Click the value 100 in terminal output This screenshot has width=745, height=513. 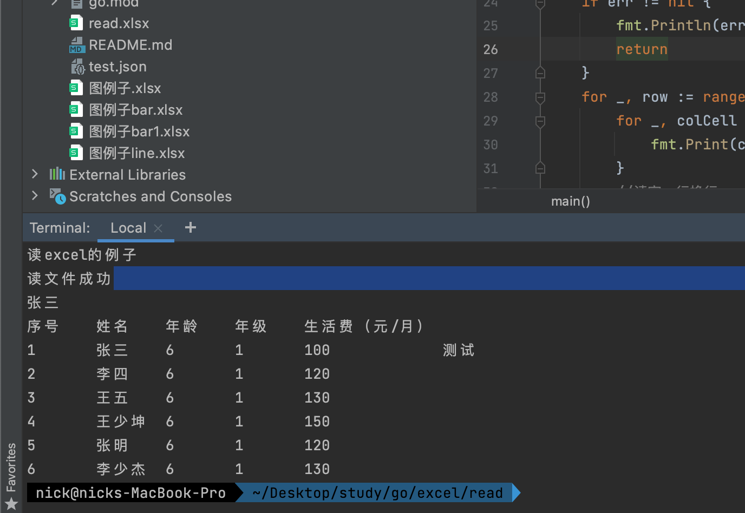click(317, 350)
